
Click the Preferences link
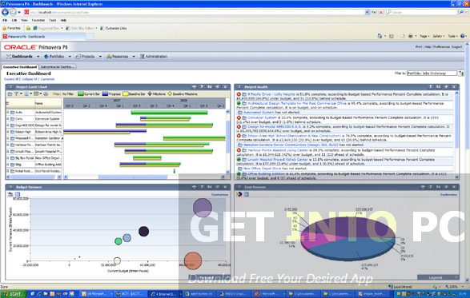[x=441, y=47]
